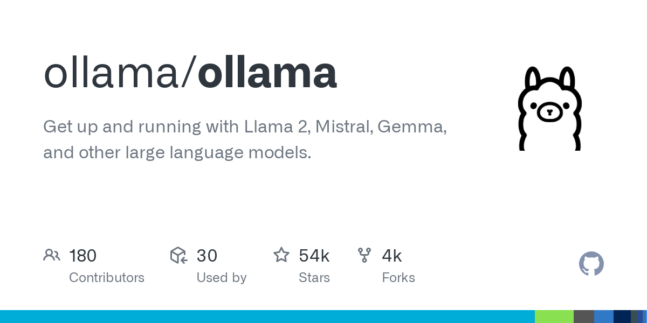This screenshot has width=647, height=323.
Task: Click the green language bar segment
Action: click(554, 317)
